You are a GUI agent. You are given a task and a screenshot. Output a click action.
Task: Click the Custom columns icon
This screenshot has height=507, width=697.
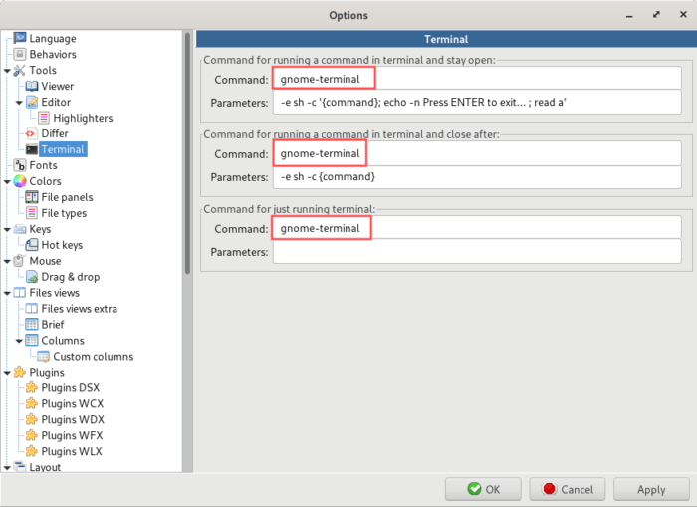click(x=44, y=357)
